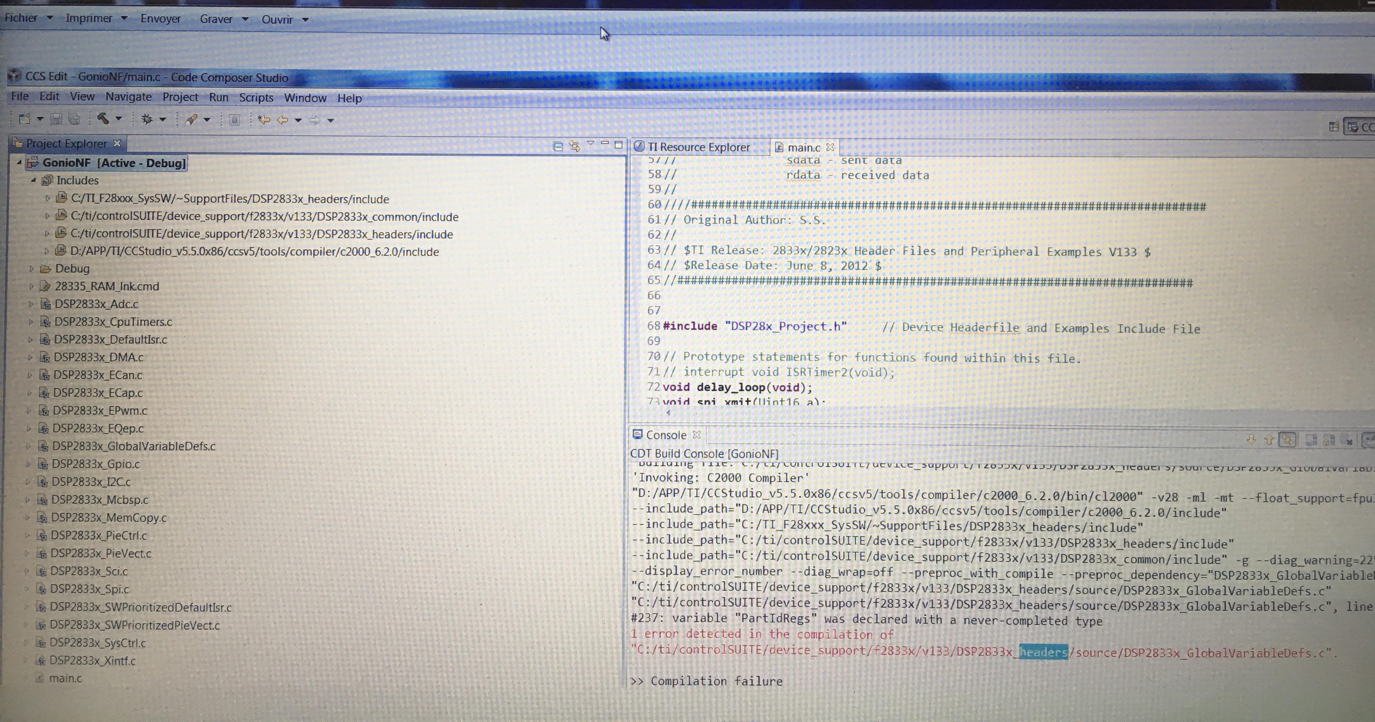Viewport: 1375px width, 722px height.
Task: Click Collapse All in Project Explorer
Action: [x=558, y=146]
